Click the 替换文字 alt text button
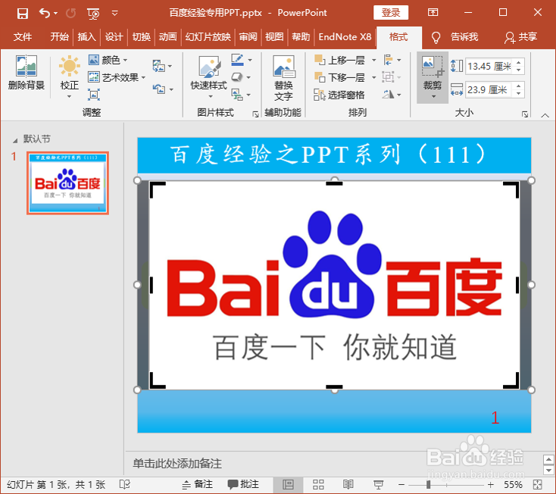 283,78
